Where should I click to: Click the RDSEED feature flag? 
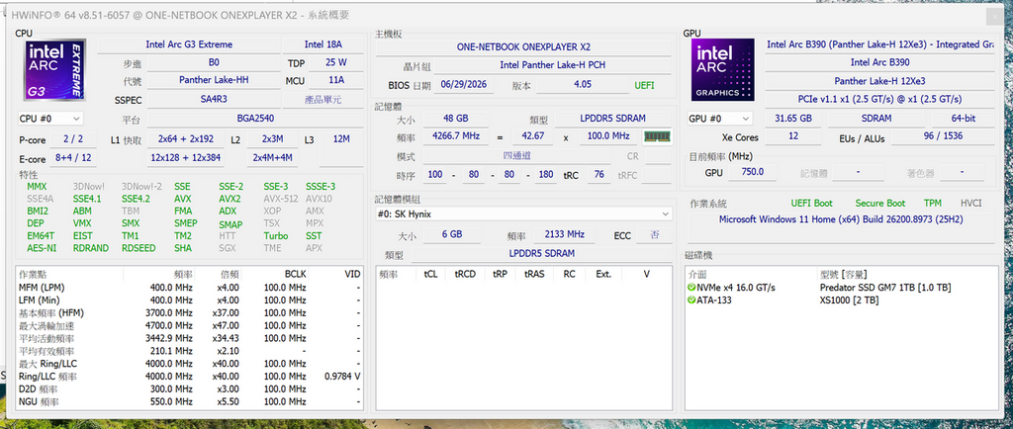click(x=138, y=248)
